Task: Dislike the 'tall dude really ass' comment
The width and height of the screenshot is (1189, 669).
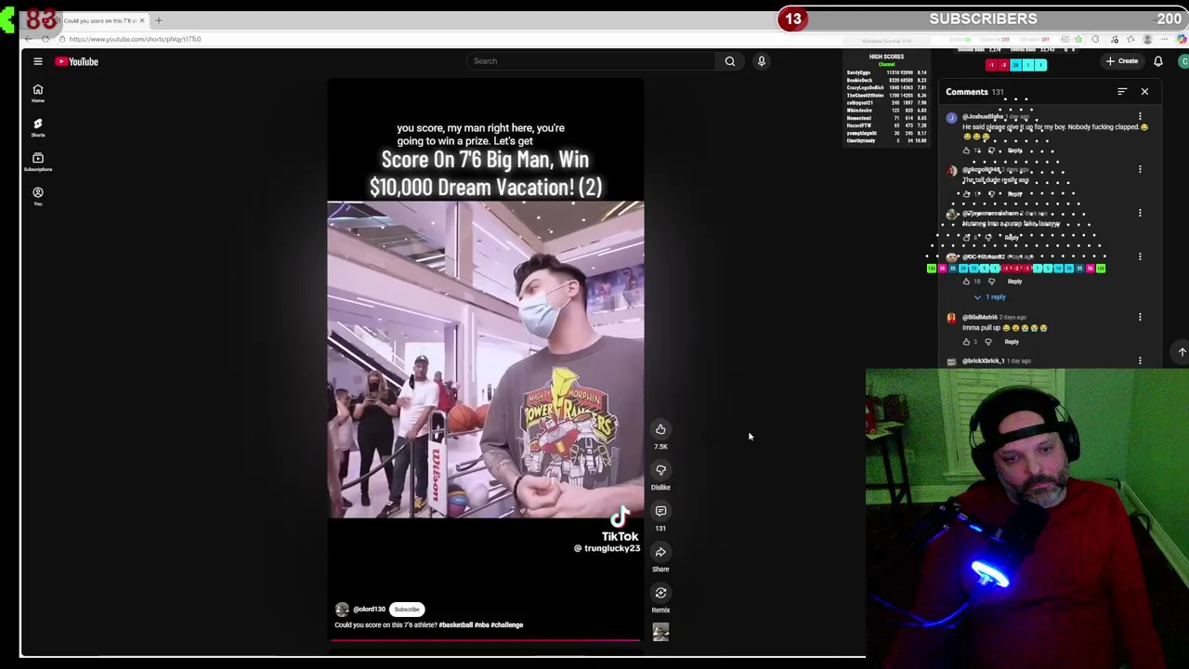Action: [x=991, y=194]
